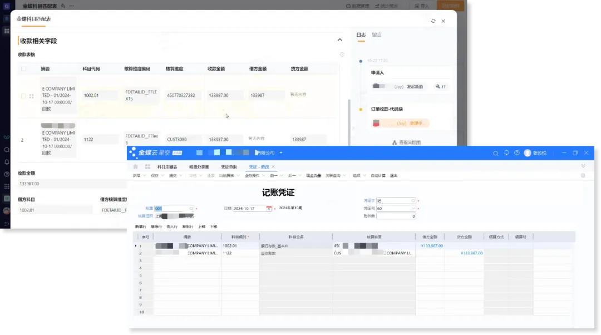This screenshot has height=335, width=601.
Task: Click the 收款表格 vertical scrollbar
Action: (x=349, y=122)
